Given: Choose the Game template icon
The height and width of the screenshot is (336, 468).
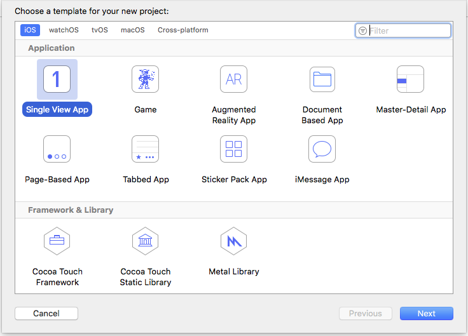Looking at the screenshot, I should tap(145, 79).
